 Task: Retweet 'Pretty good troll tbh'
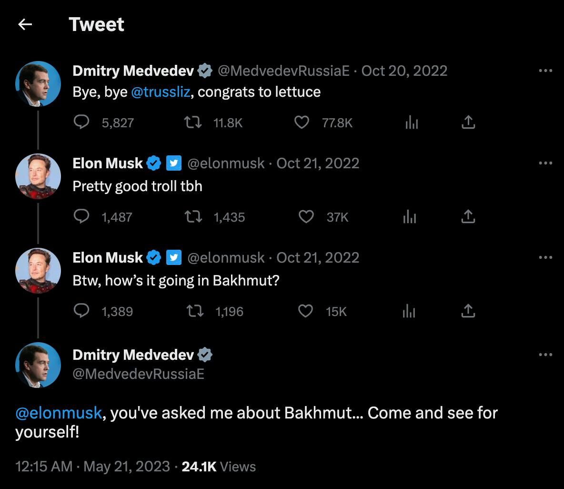(193, 217)
